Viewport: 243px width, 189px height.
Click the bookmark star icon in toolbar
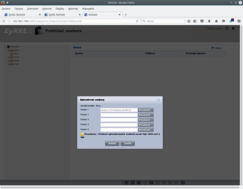point(189,21)
